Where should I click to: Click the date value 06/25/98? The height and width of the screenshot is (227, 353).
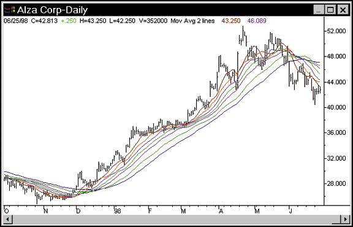point(16,21)
